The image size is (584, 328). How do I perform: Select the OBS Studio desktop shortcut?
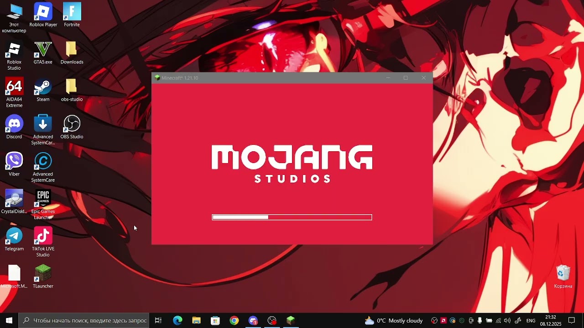click(x=72, y=127)
